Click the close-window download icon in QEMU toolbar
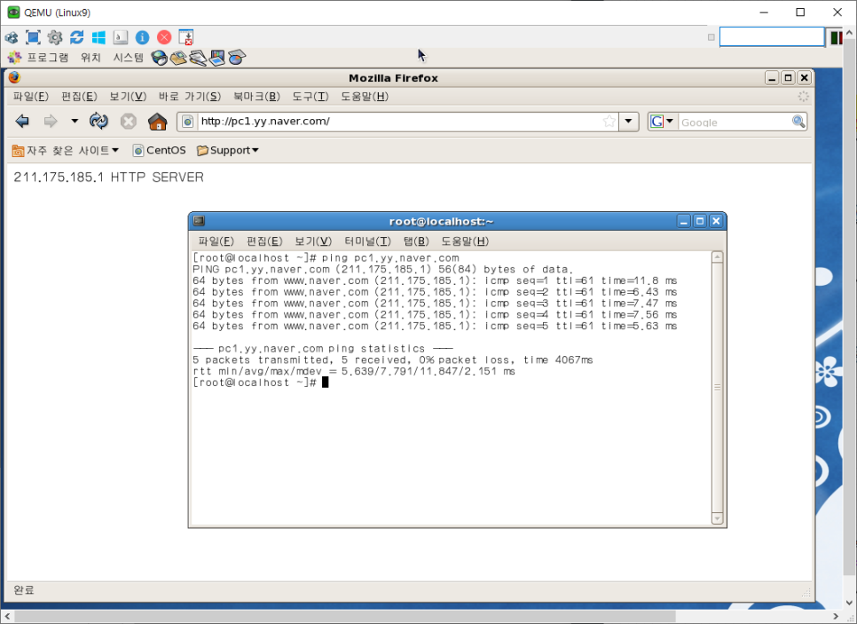This screenshot has height=624, width=857. (185, 37)
